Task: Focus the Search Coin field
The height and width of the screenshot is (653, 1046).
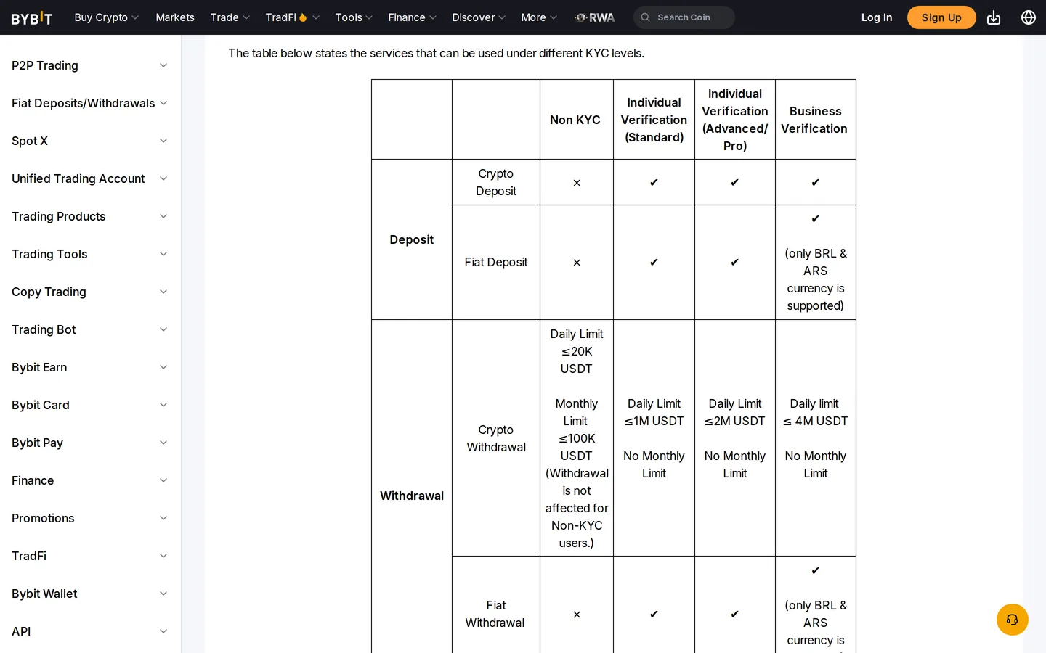Action: pos(684,17)
